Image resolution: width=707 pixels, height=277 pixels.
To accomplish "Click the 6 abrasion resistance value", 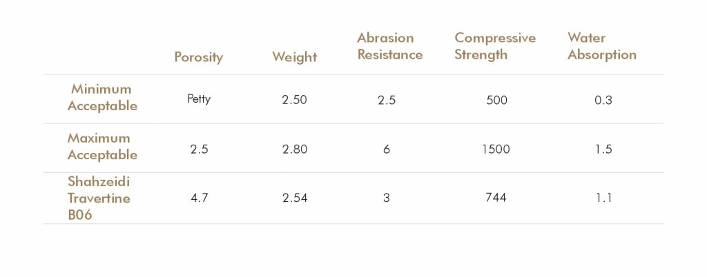I will click(x=387, y=149).
